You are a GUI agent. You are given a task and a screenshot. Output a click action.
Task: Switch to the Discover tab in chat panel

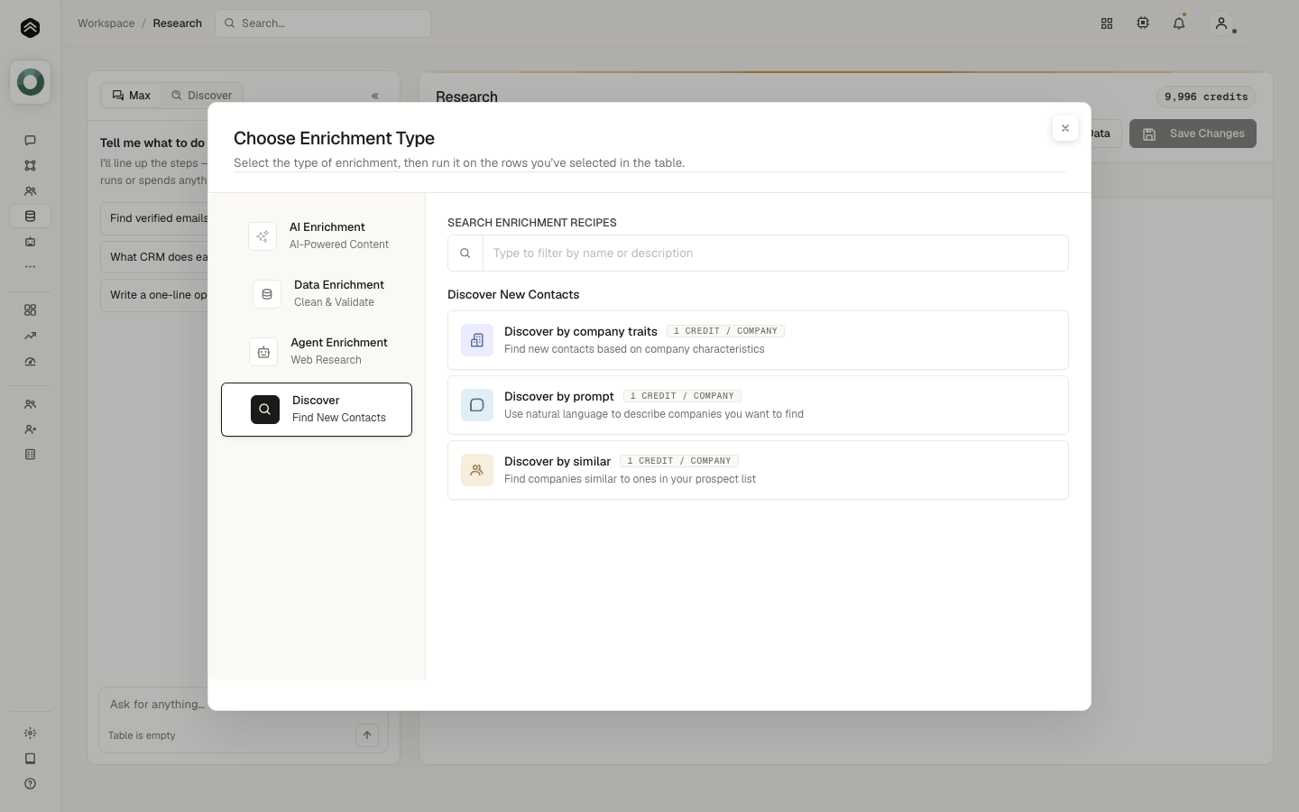click(202, 96)
